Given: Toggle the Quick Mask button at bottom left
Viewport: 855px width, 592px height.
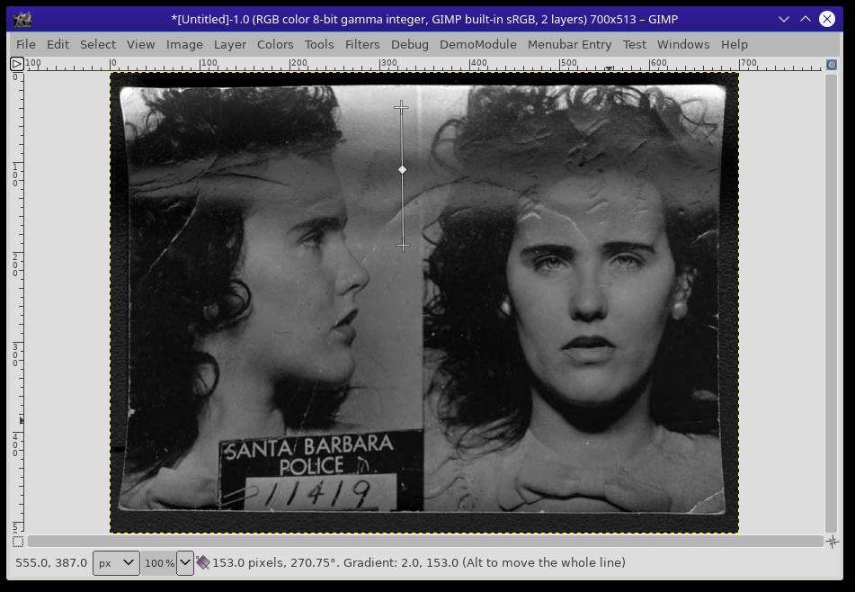Looking at the screenshot, I should coord(17,542).
